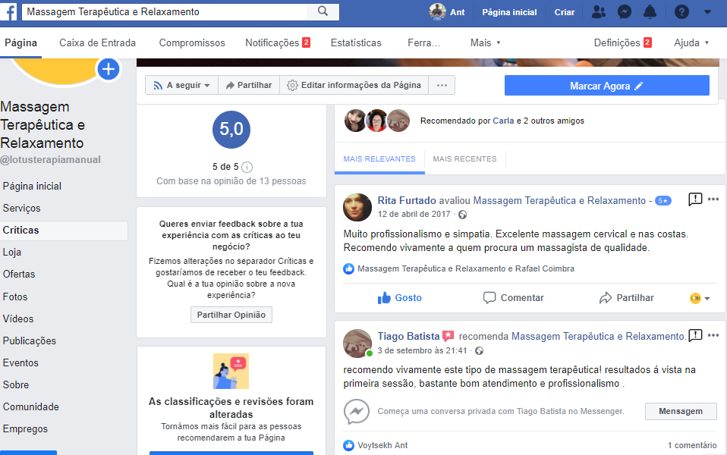Open friend requests icon
The image size is (727, 455).
click(599, 12)
